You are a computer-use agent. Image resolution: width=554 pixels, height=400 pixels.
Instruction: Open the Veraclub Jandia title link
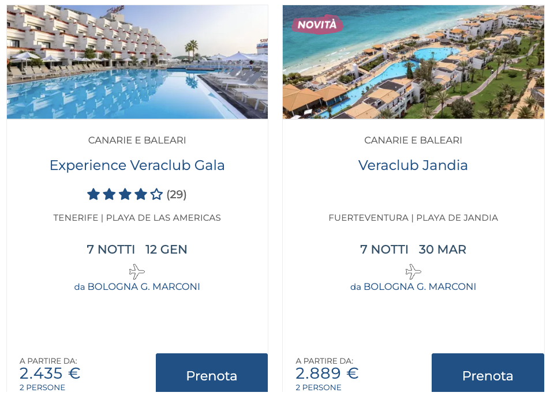click(413, 165)
